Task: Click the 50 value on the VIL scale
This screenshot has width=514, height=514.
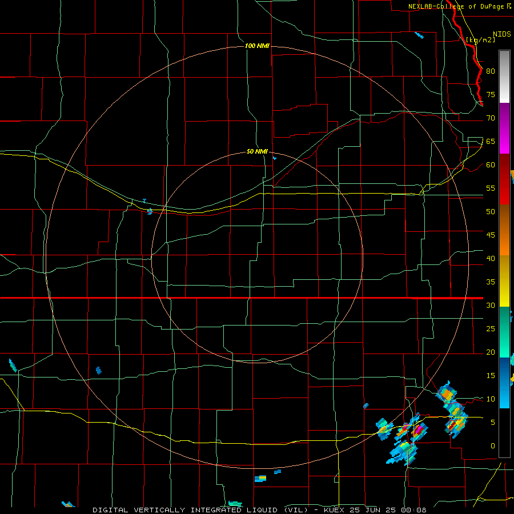Action: coord(491,212)
